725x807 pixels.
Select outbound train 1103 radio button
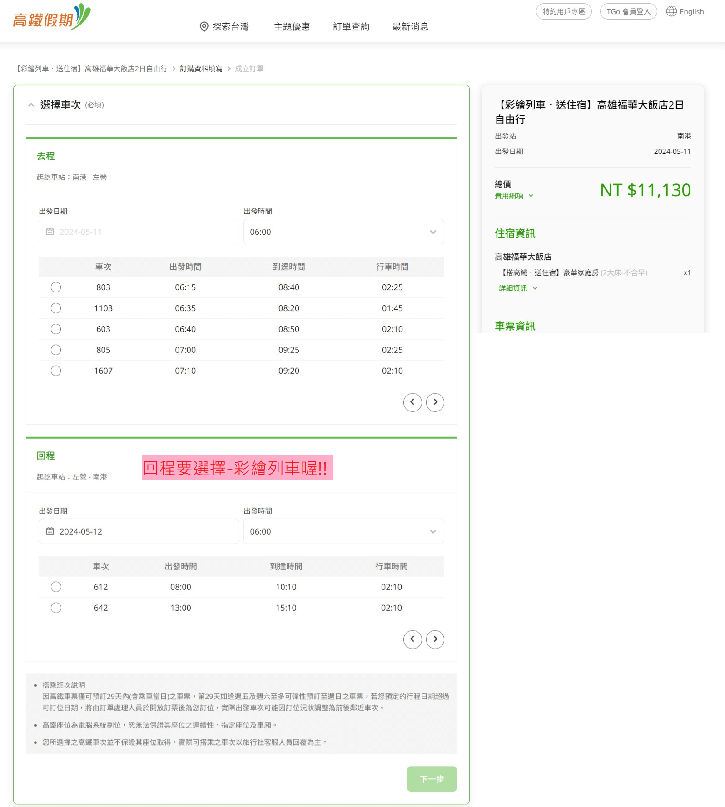click(56, 308)
